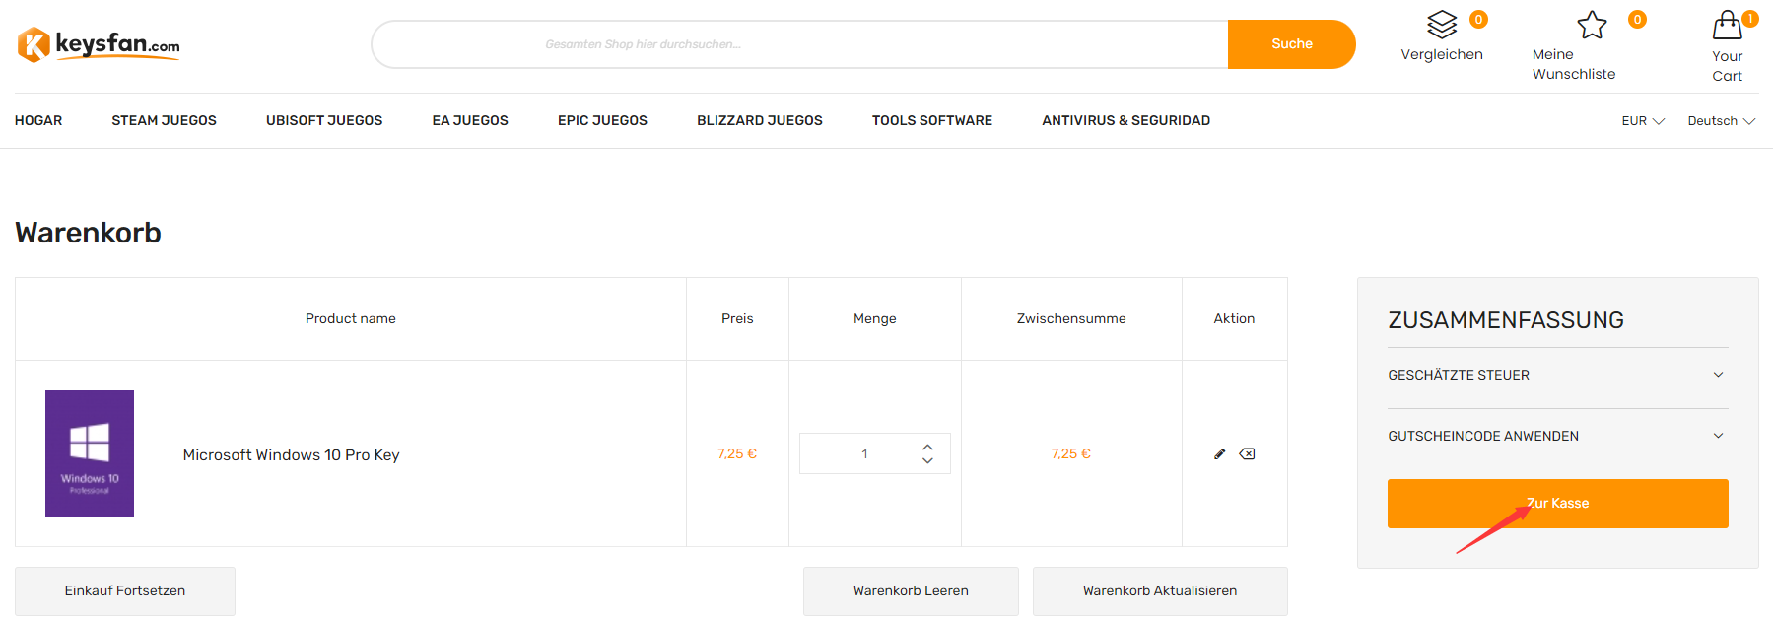This screenshot has height=621, width=1773.
Task: Open the Deutsch language dropdown
Action: click(x=1722, y=121)
